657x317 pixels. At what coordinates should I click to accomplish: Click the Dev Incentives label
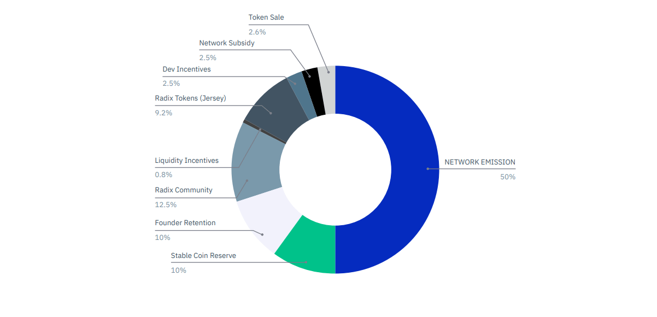click(186, 69)
